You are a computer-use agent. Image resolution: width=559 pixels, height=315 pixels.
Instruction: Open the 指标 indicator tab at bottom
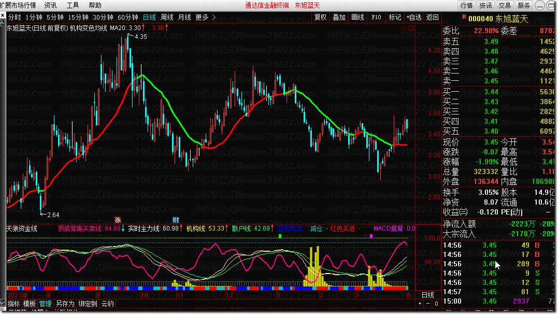pyautogui.click(x=13, y=304)
